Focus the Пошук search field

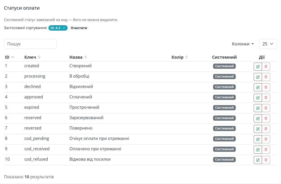pyautogui.click(x=30, y=44)
